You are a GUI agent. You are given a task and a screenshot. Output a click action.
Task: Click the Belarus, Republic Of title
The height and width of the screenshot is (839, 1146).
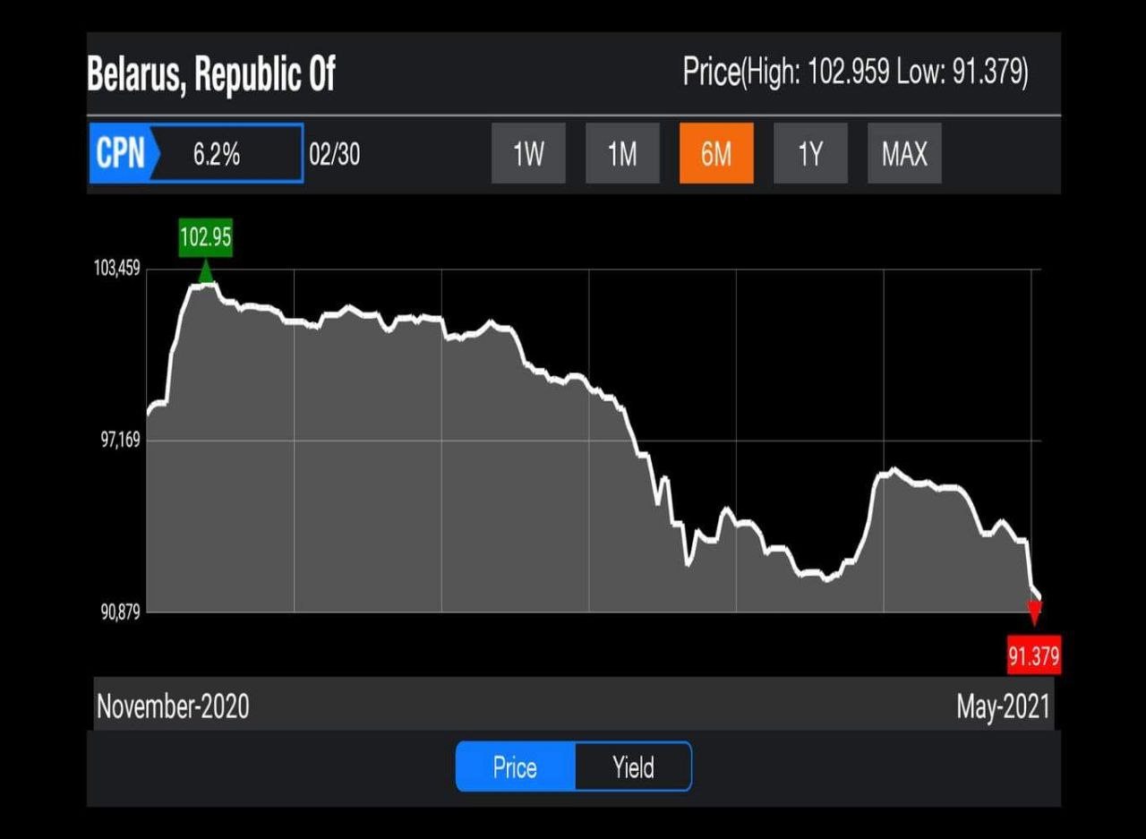(x=211, y=74)
